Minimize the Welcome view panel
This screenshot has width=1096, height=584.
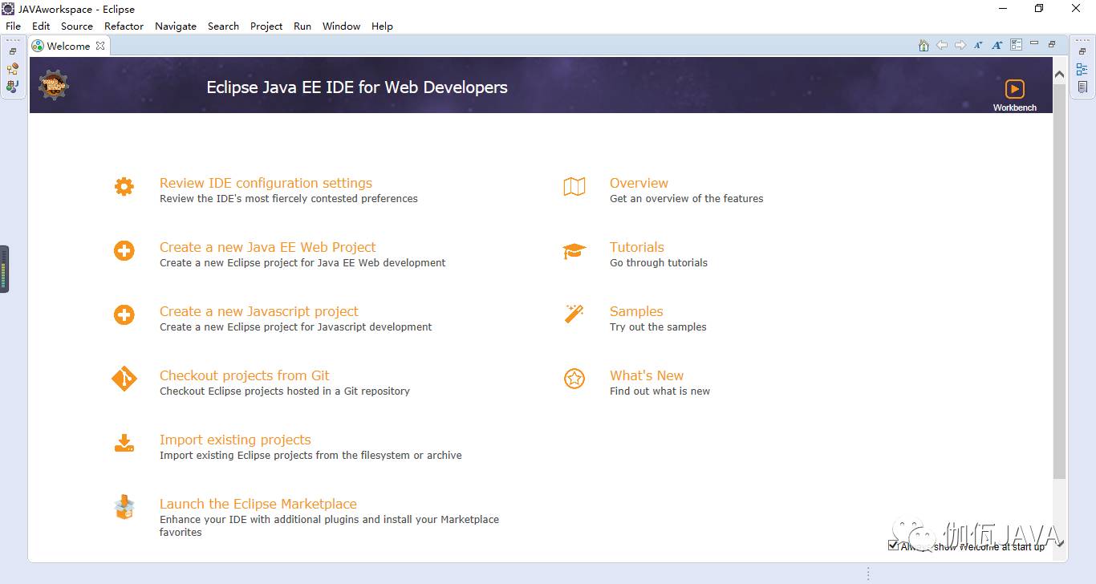1034,43
